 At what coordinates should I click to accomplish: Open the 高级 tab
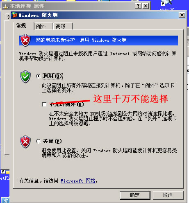tap(63, 26)
